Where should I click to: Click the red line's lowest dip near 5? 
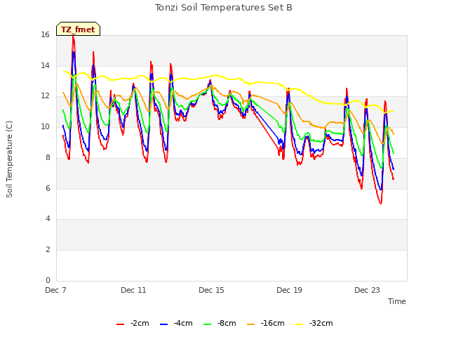coord(380,203)
